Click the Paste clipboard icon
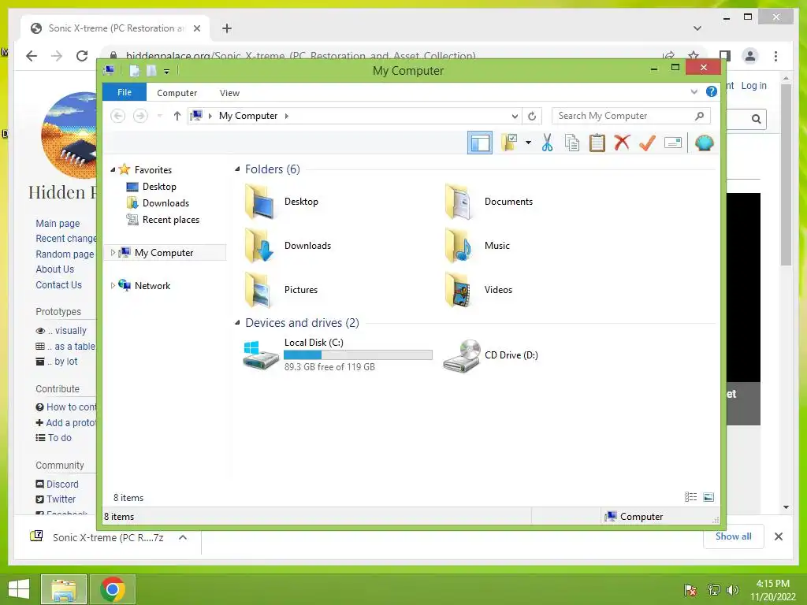 [x=597, y=143]
